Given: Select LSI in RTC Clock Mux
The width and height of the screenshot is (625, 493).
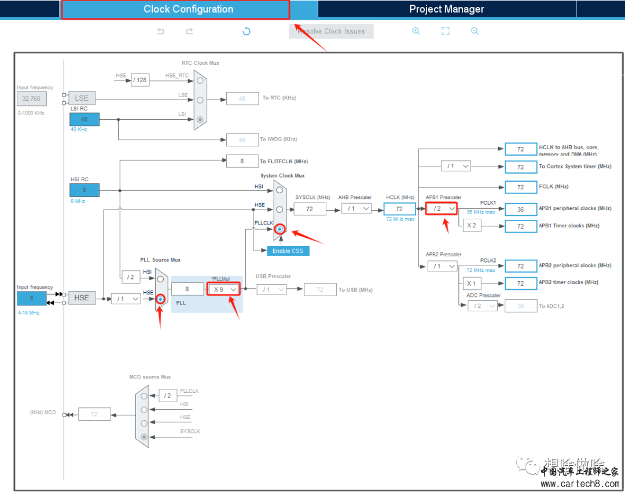Looking at the screenshot, I should click(x=200, y=120).
